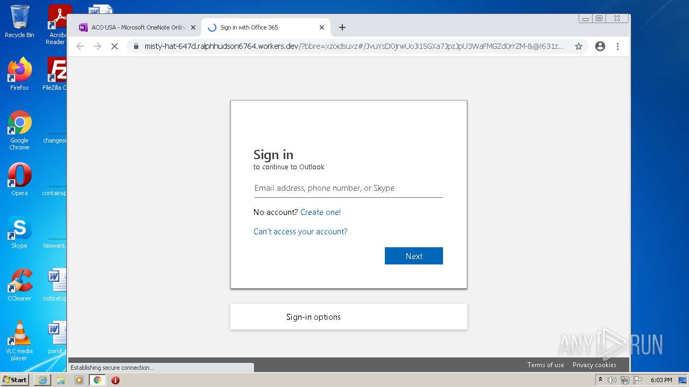This screenshot has width=689, height=387.
Task: Stop page loading with the X button
Action: point(115,46)
